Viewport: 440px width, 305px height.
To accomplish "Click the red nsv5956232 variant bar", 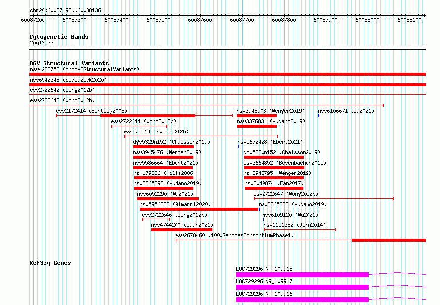I will point(199,209).
